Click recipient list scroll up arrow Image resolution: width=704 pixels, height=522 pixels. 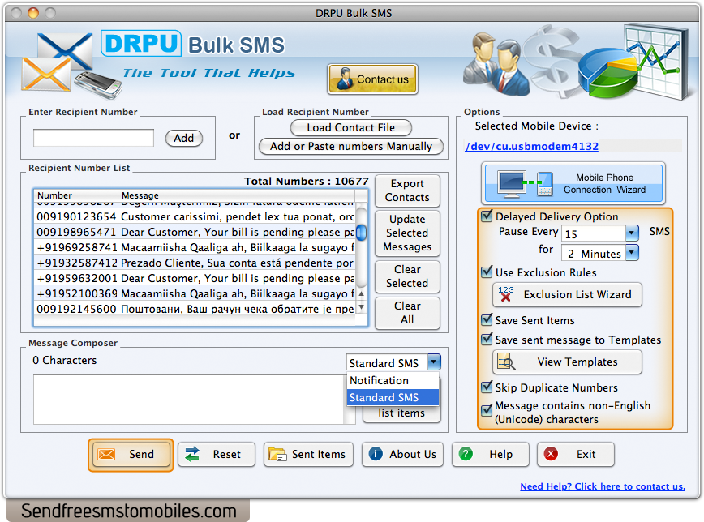pos(362,293)
